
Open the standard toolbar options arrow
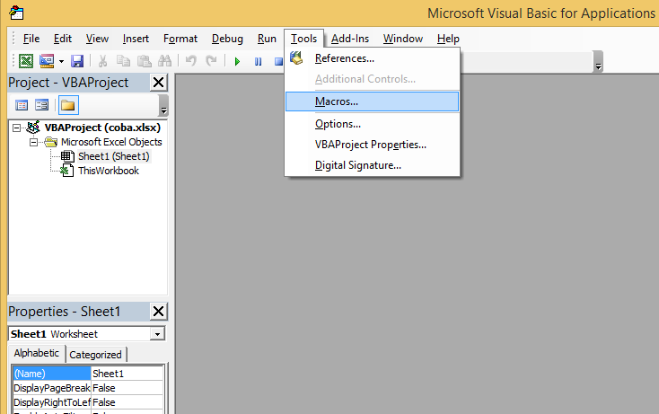pos(598,62)
